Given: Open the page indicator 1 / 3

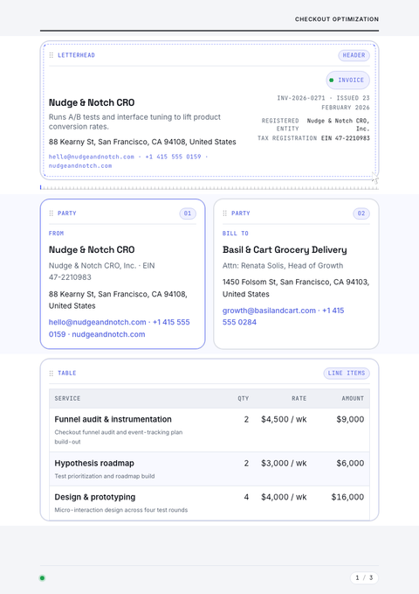Looking at the screenshot, I should point(364,577).
